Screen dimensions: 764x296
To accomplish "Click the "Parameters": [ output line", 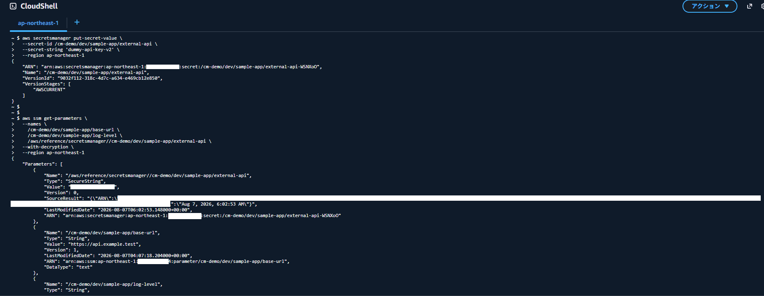I will click(43, 164).
